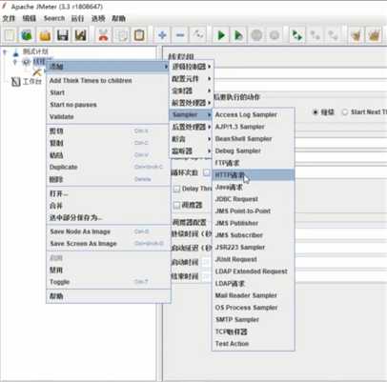Click the green Start run toolbar icon
Viewport: 387px width, 382px height.
coord(221,35)
